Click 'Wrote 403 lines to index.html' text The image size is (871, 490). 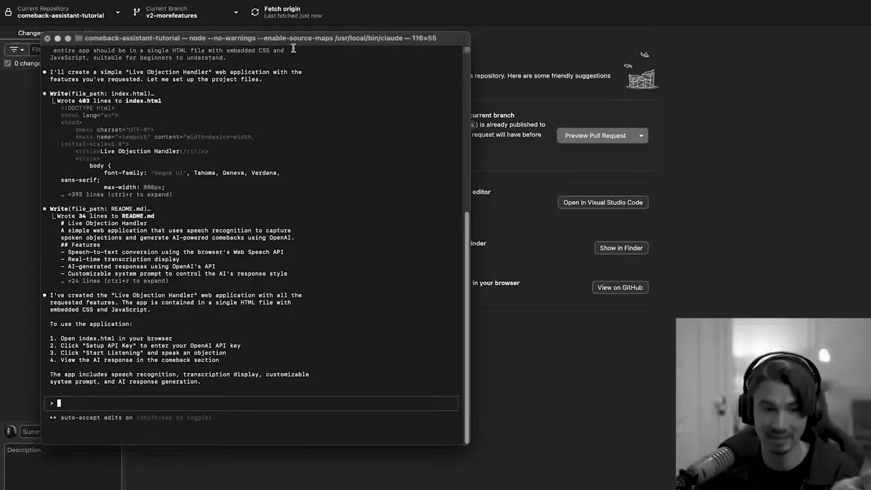(x=109, y=101)
